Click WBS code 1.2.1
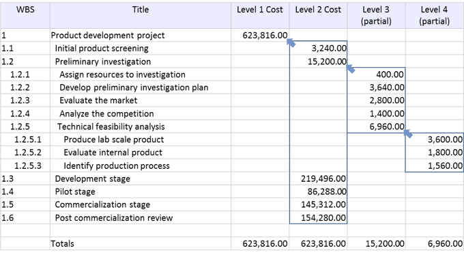 coord(20,75)
